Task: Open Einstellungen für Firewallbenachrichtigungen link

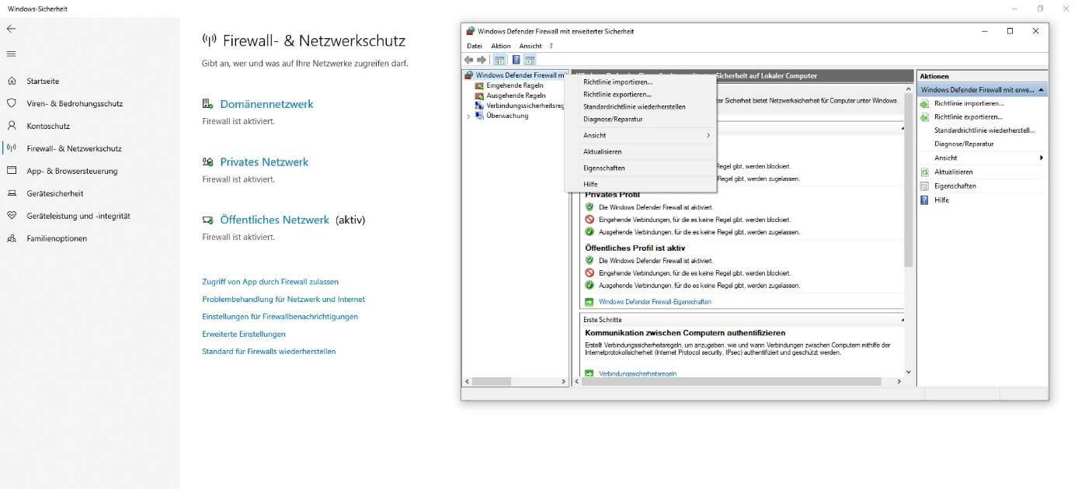Action: click(x=280, y=317)
